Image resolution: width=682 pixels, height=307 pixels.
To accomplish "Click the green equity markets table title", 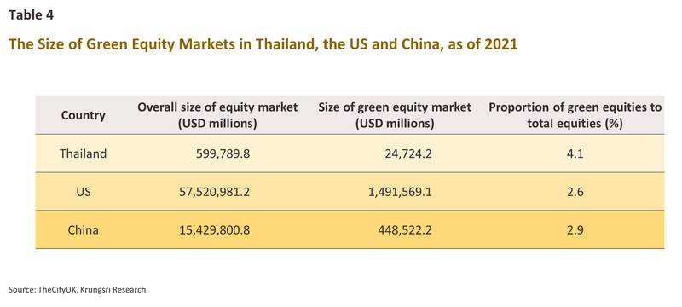I will click(x=263, y=45).
